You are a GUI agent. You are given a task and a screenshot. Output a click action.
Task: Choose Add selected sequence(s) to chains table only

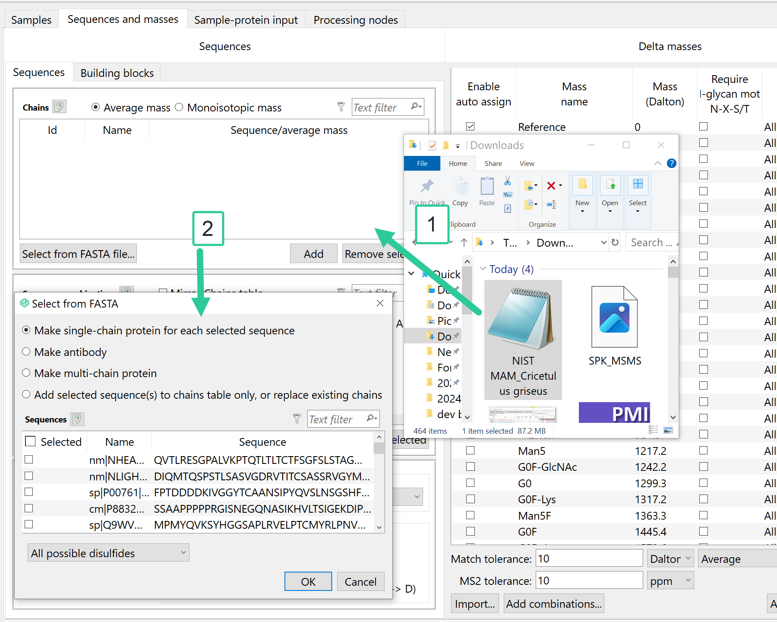[x=26, y=394]
